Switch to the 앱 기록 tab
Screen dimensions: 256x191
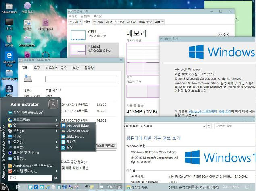tap(98, 22)
